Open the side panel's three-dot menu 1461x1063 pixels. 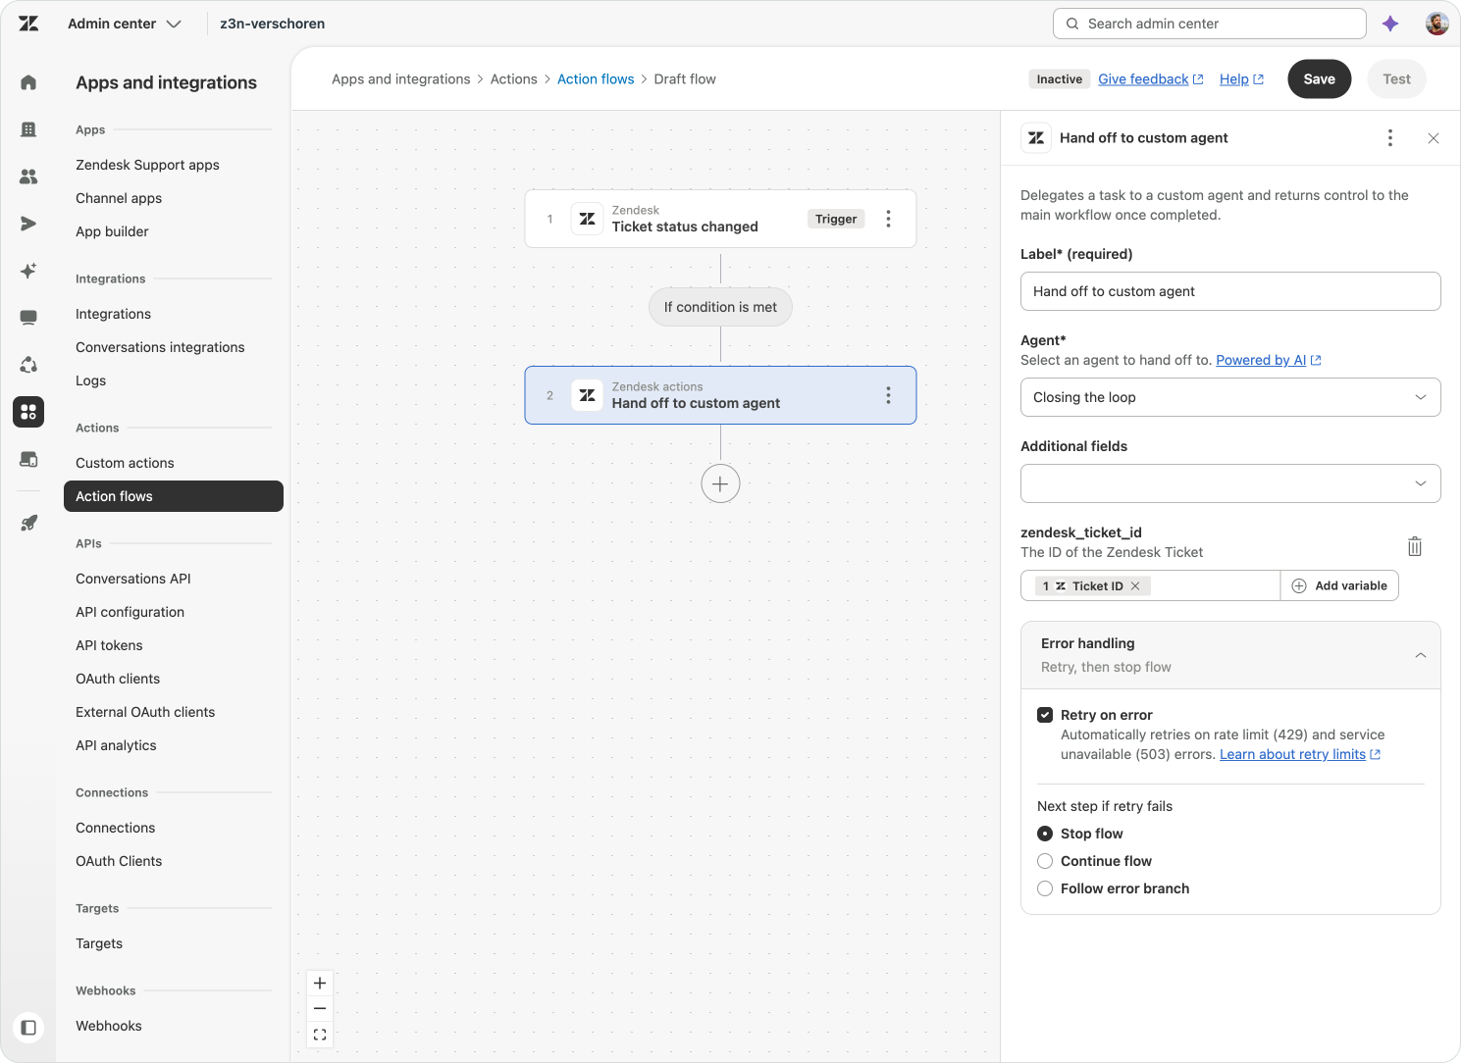(1390, 138)
